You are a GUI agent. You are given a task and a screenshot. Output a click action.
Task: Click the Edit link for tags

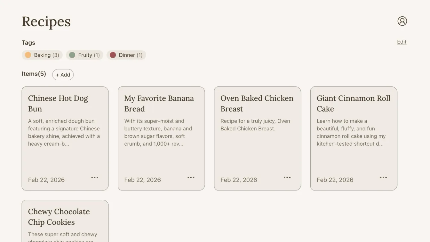click(x=402, y=42)
